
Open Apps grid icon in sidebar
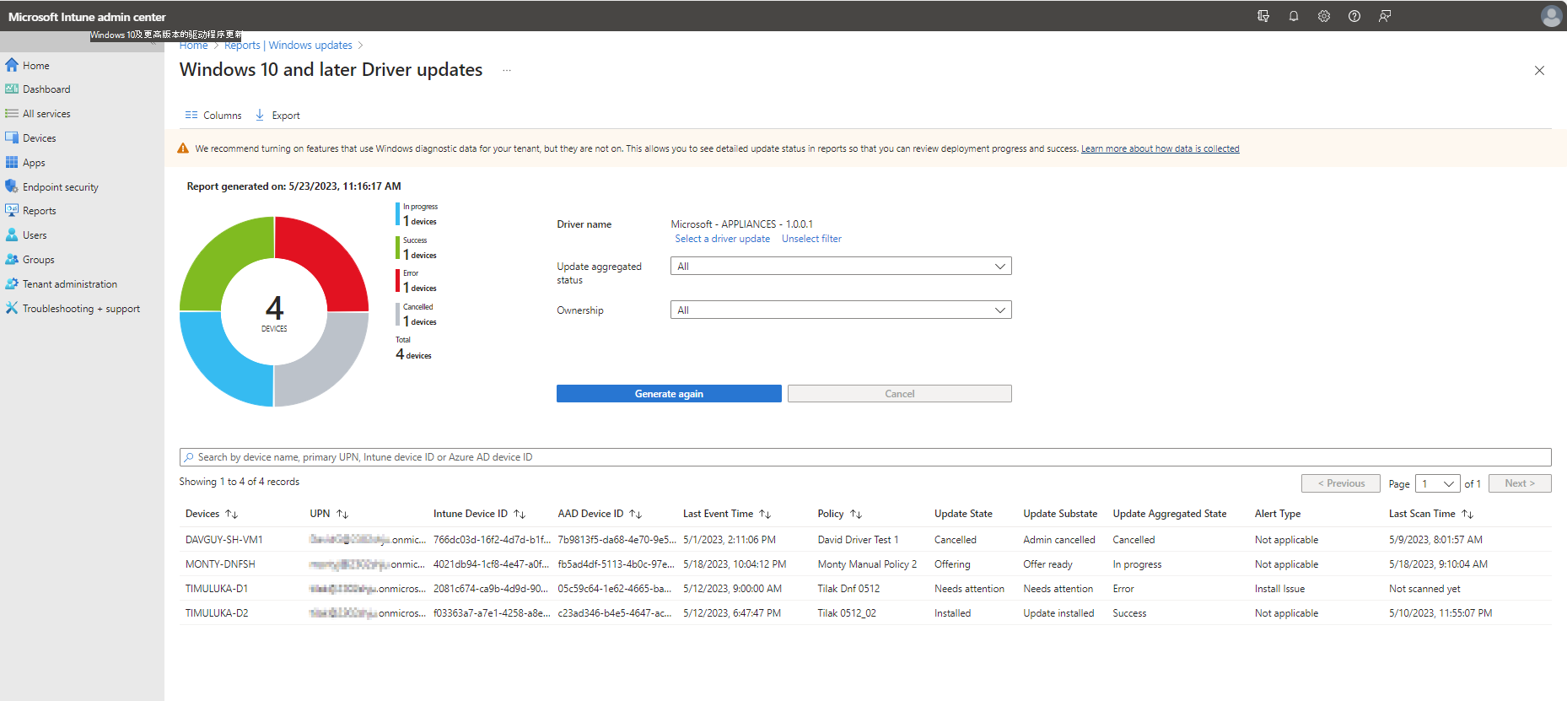[x=12, y=163]
